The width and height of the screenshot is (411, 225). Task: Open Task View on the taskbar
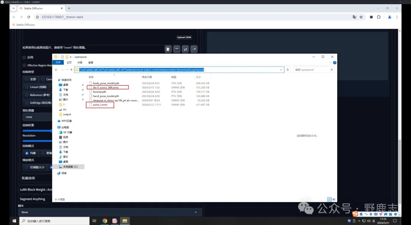(94, 221)
